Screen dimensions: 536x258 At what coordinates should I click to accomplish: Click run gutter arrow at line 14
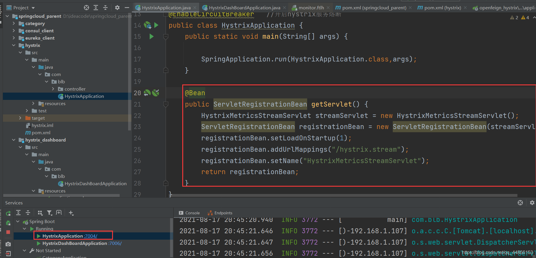pos(156,25)
